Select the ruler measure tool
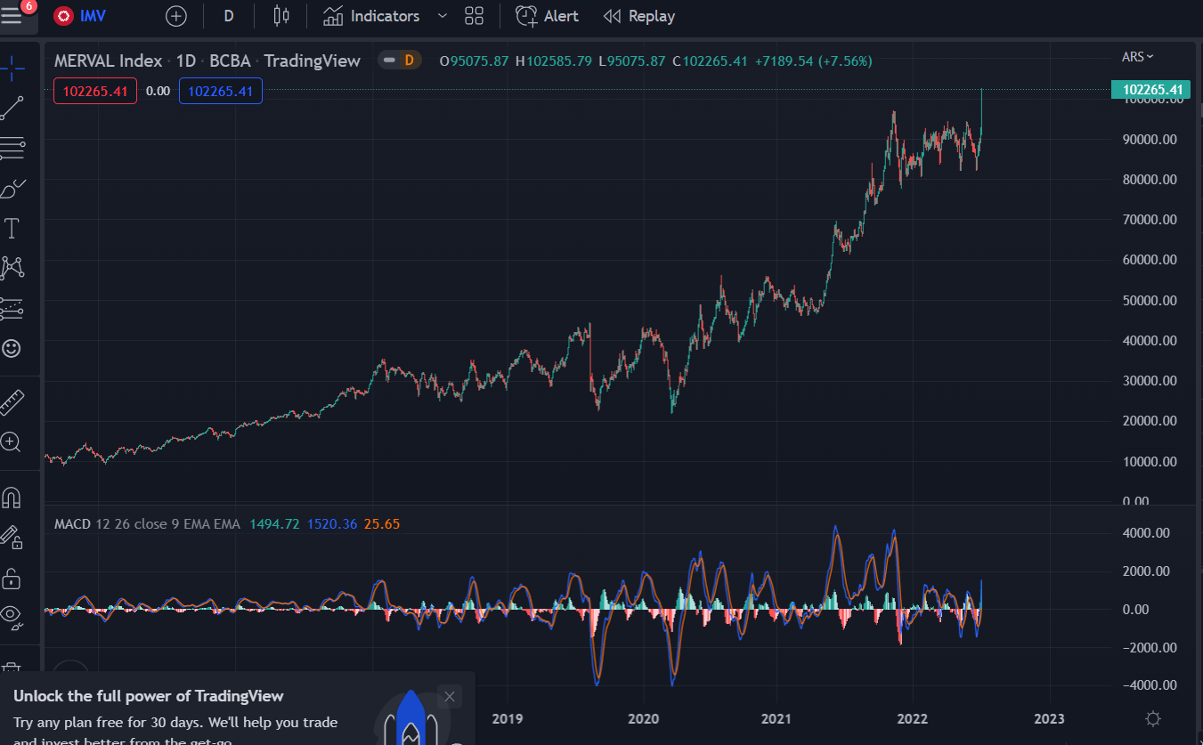 tap(12, 403)
